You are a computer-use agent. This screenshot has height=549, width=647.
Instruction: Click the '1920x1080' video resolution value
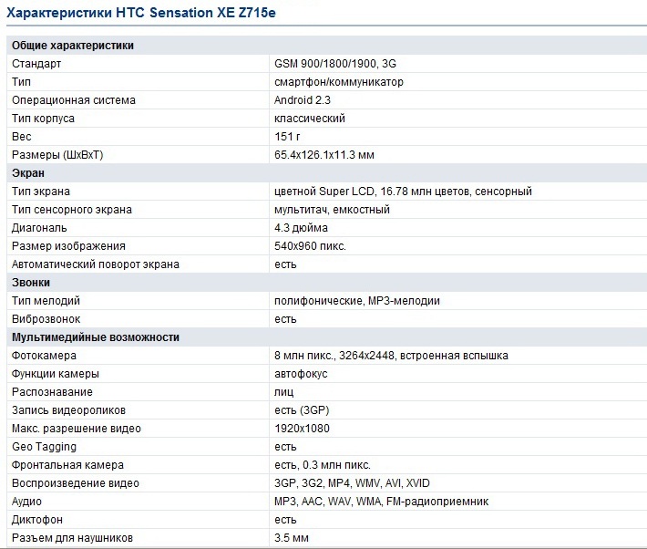point(302,429)
